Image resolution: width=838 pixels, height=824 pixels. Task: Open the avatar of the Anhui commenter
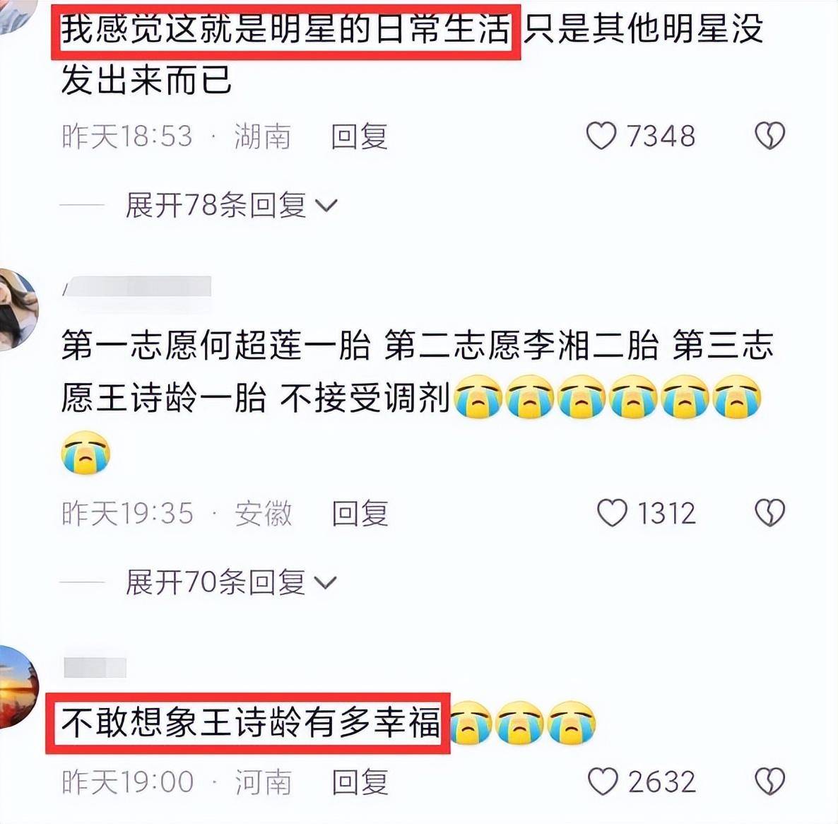pyautogui.click(x=17, y=310)
